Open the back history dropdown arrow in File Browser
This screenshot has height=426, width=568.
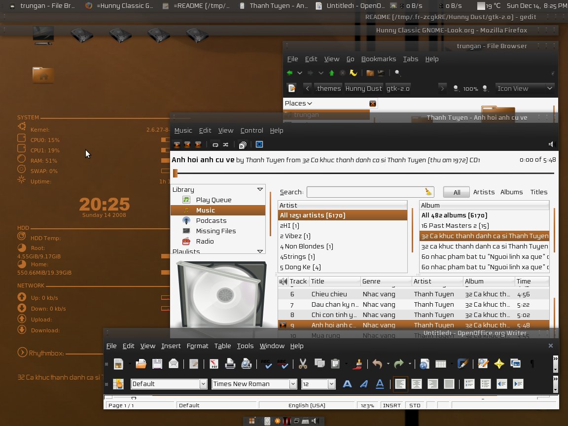300,73
